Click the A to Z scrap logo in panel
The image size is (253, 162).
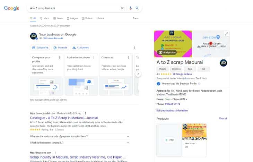point(223,63)
